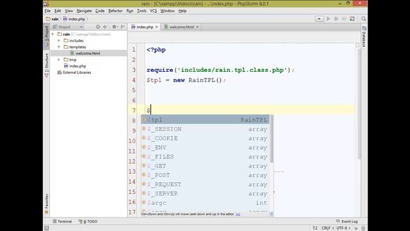Click the collapse all icon in Project panel
Viewport: 410px width, 231px height.
point(105,27)
